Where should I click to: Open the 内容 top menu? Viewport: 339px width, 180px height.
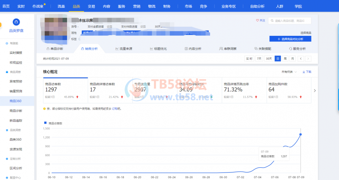tap(107, 6)
